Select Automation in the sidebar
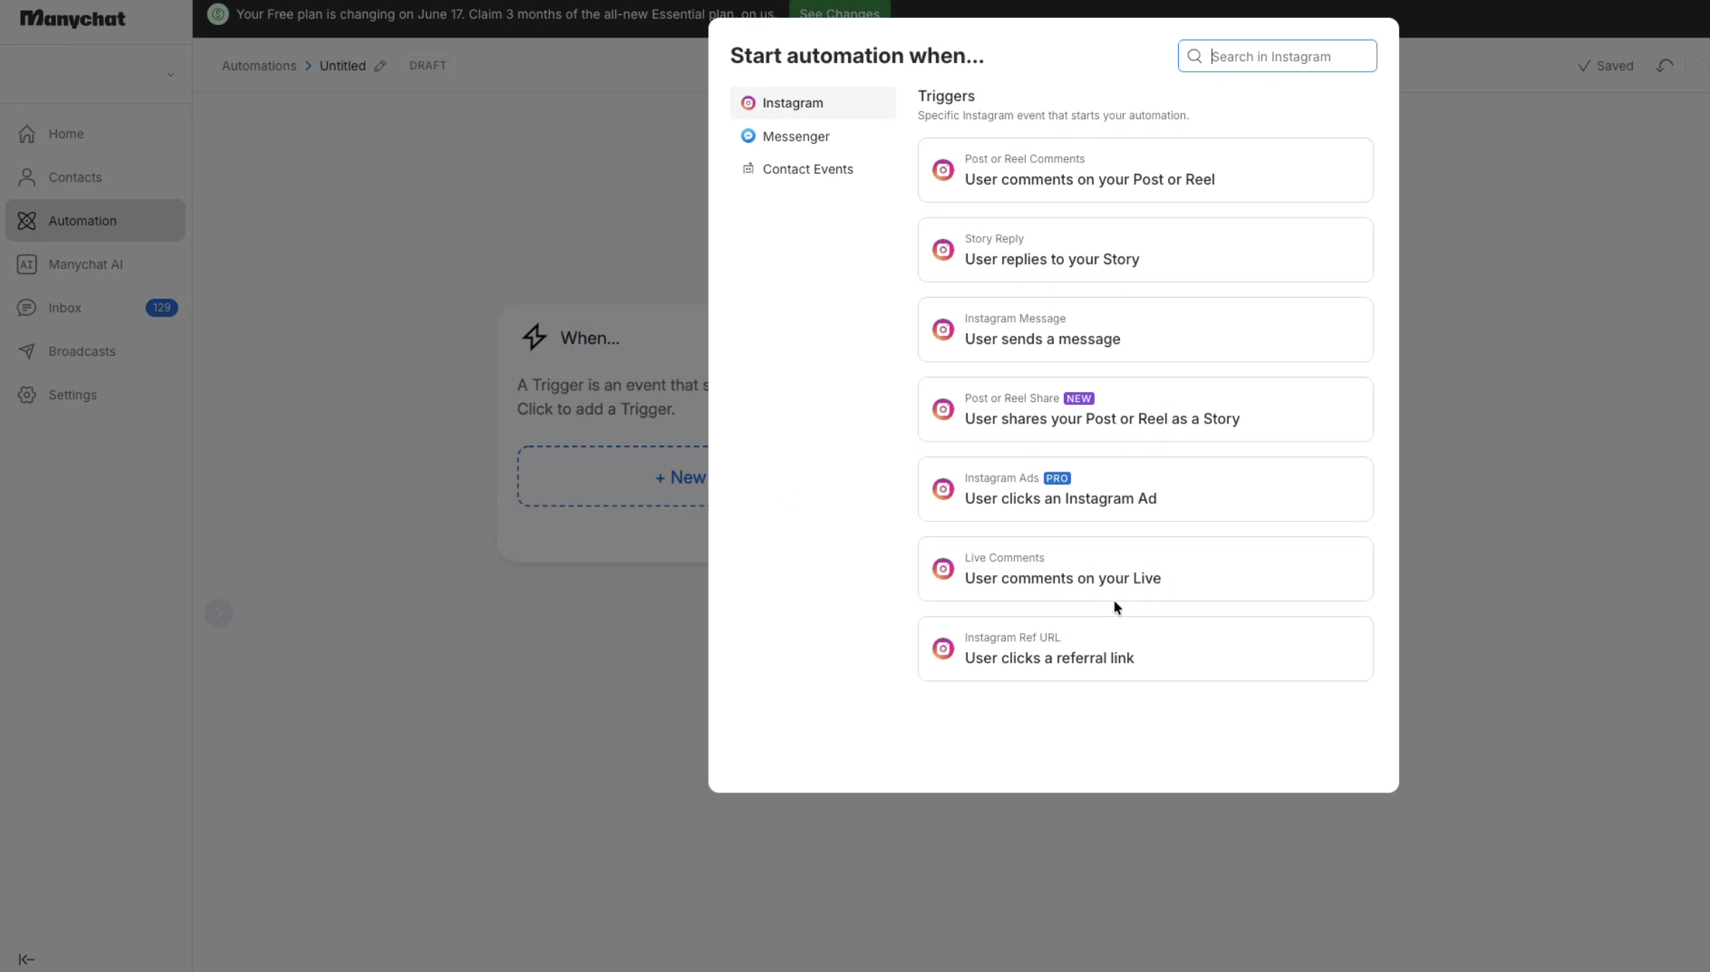 (x=95, y=220)
